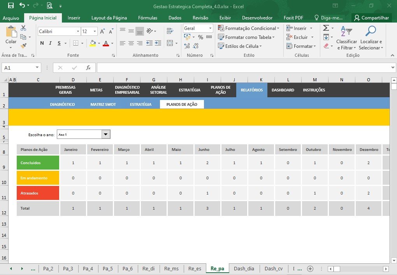Toggle Italic formatting button
The width and height of the screenshot is (397, 275).
50,43
